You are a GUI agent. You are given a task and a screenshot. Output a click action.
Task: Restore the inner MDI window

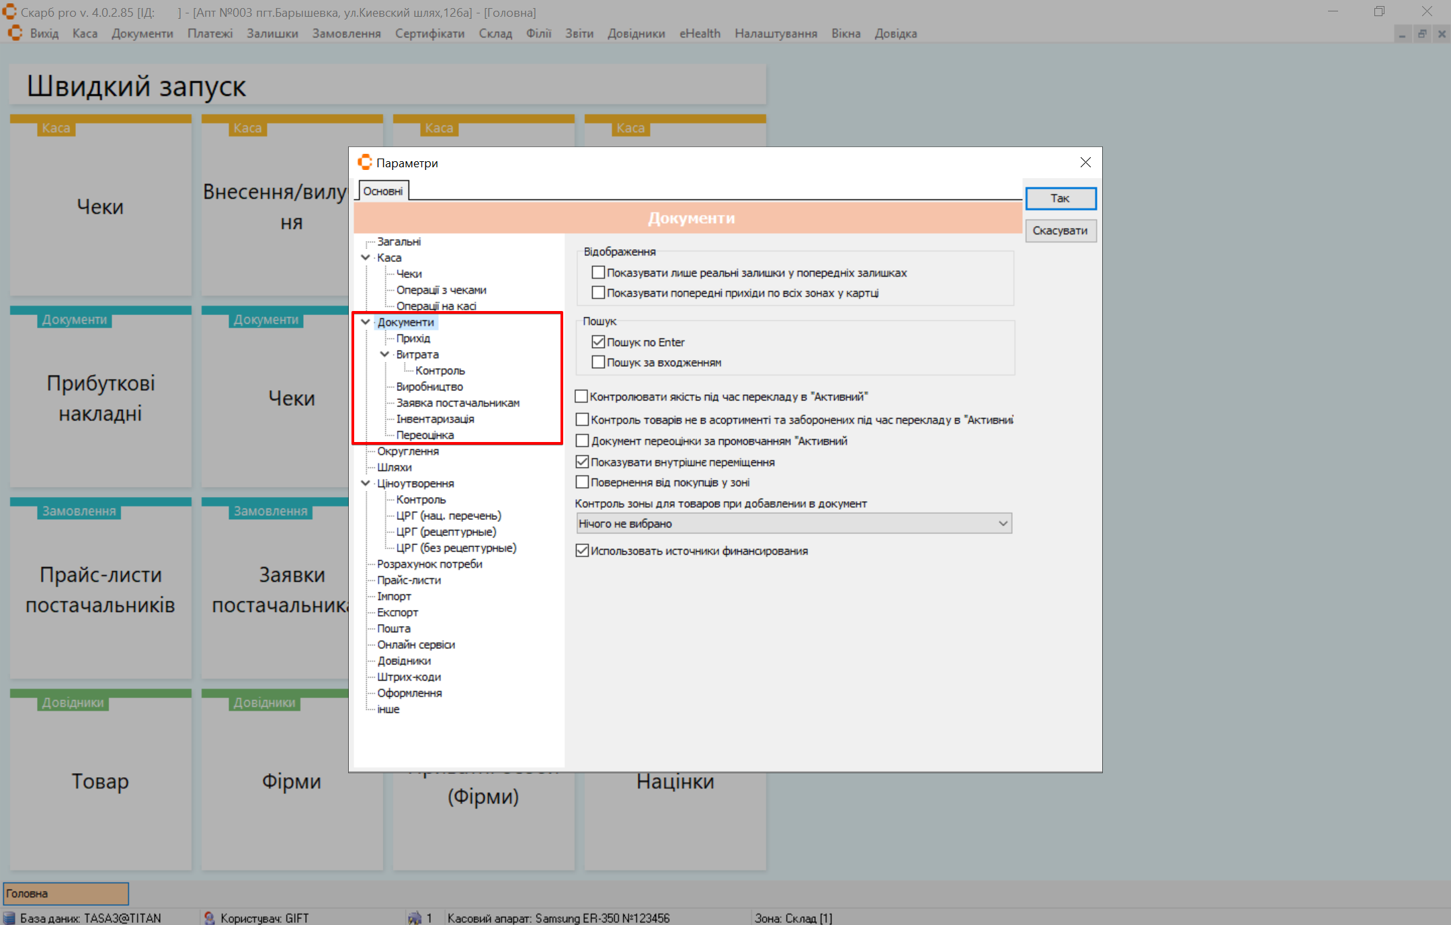click(1421, 34)
